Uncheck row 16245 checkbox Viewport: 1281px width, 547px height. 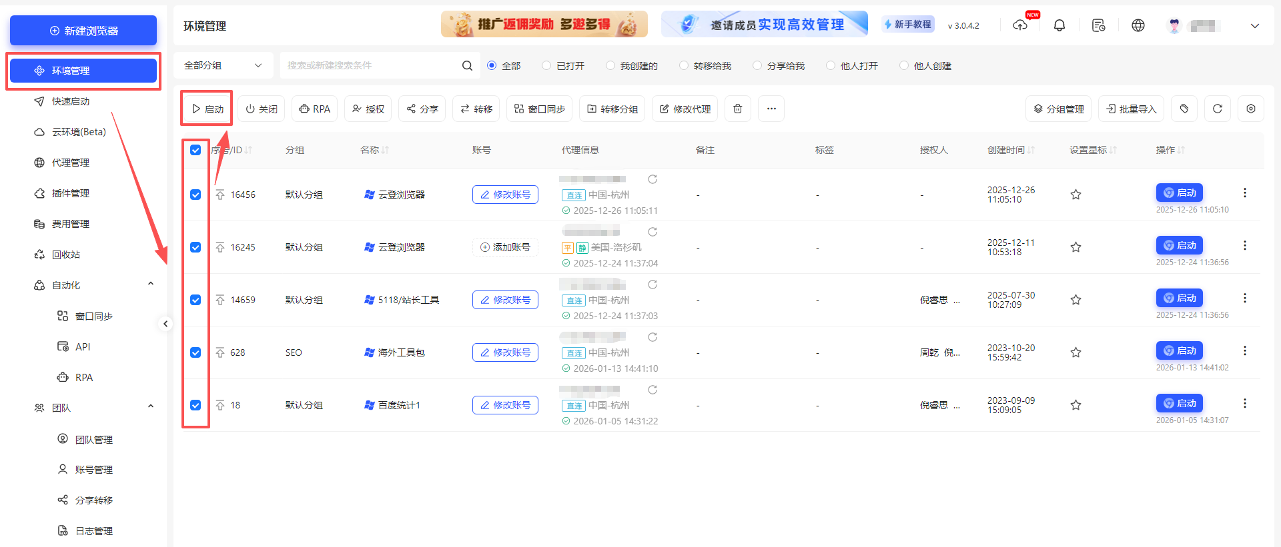[195, 247]
